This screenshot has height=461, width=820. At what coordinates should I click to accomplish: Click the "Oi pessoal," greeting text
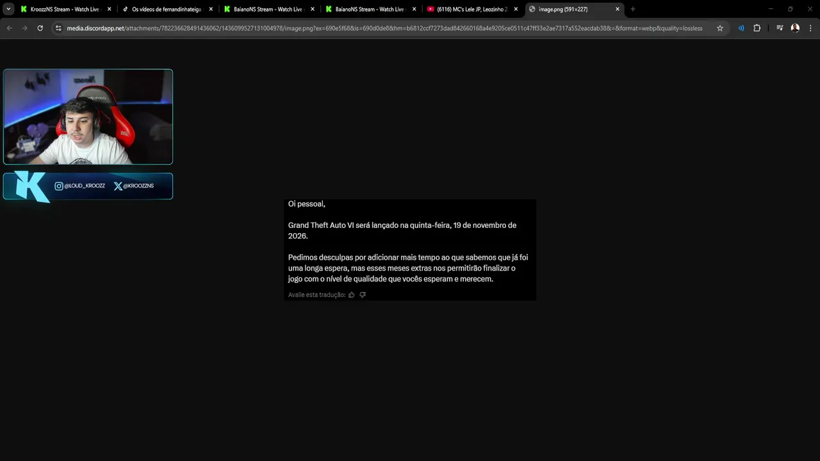coord(307,204)
